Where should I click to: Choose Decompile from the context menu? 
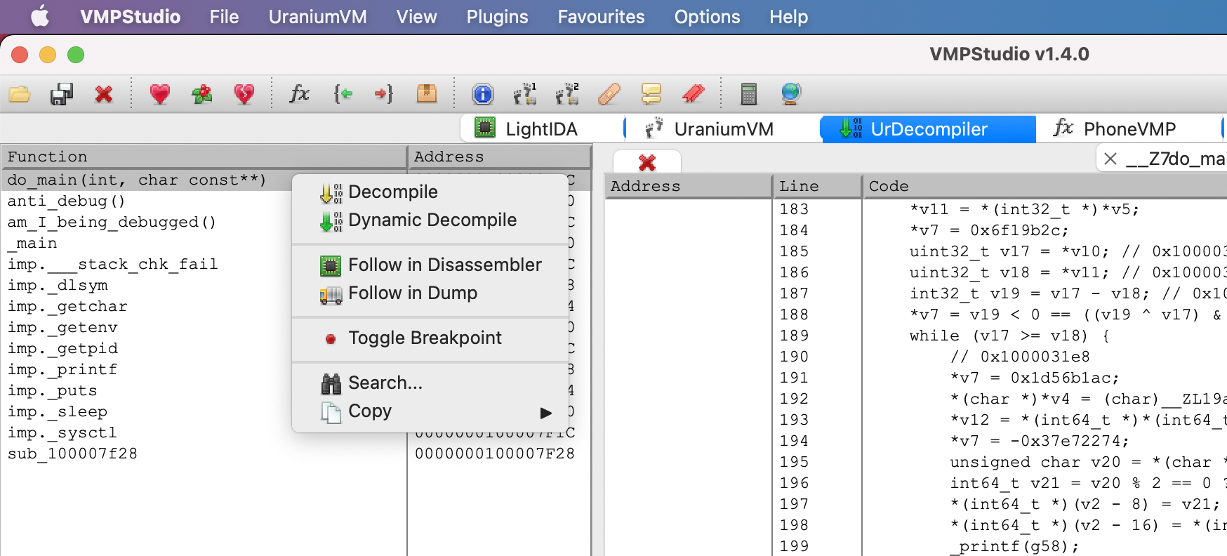coord(430,192)
